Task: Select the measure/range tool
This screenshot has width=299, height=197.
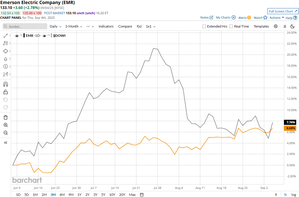Action: tap(6, 74)
